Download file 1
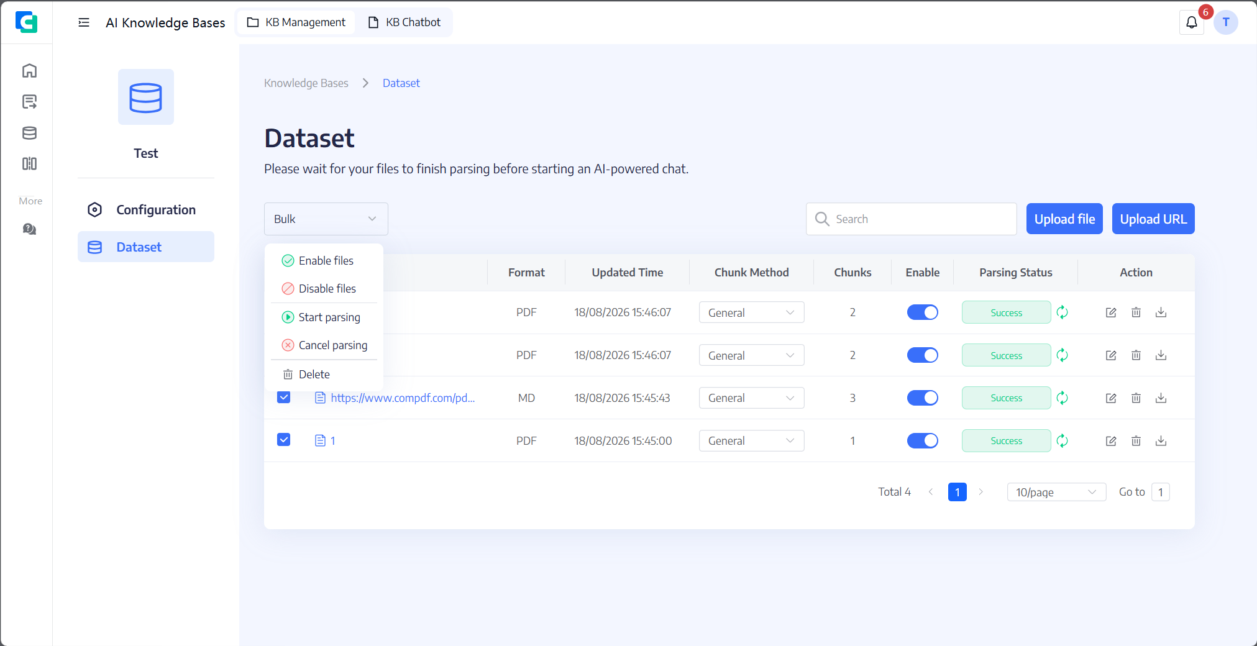 1161,441
